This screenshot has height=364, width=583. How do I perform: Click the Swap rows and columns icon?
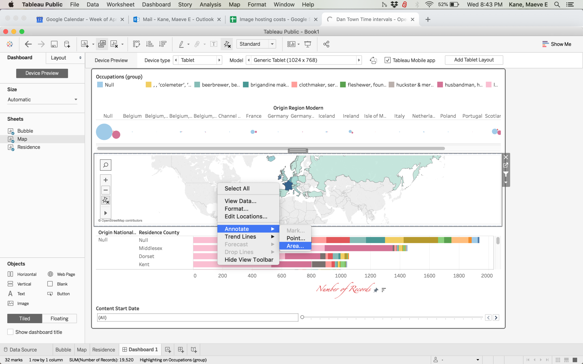pyautogui.click(x=136, y=44)
